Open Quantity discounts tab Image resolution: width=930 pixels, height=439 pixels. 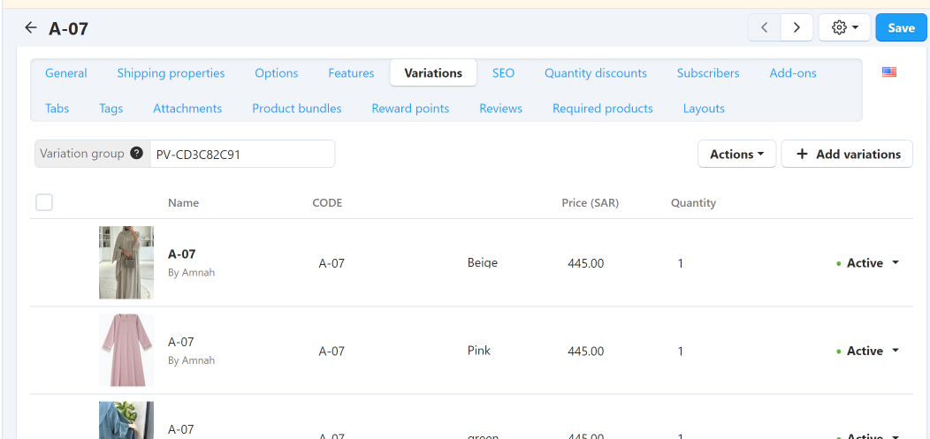click(596, 72)
